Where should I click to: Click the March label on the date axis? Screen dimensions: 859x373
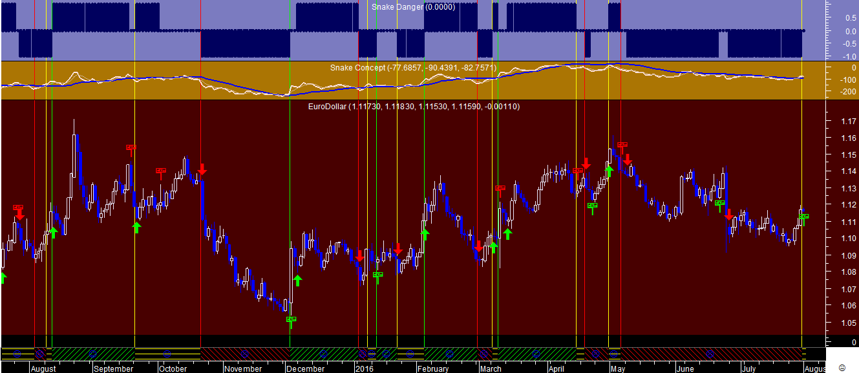[x=491, y=369]
